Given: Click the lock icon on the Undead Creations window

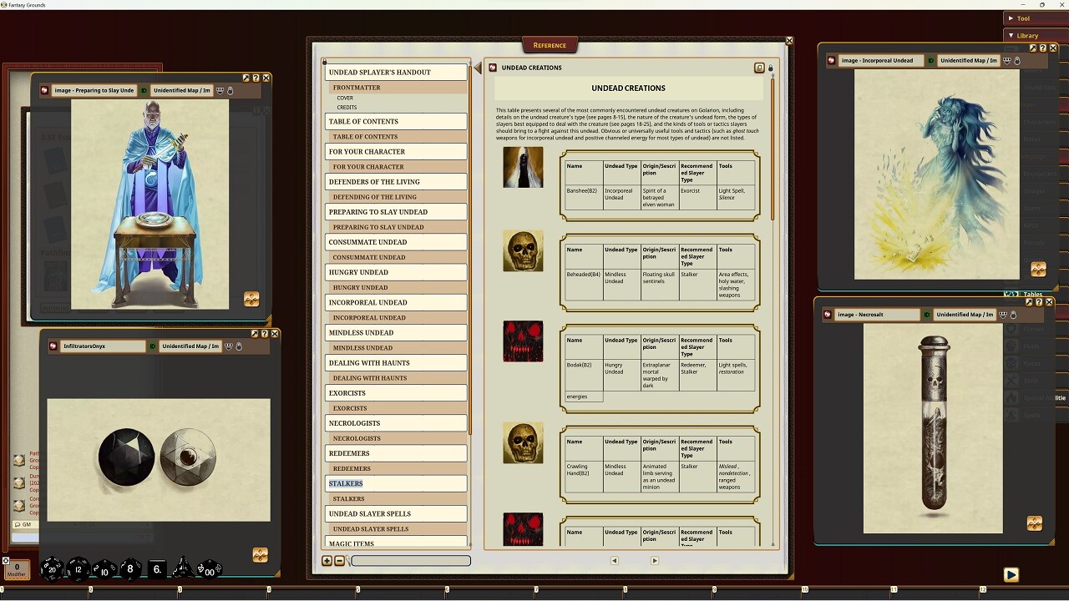Looking at the screenshot, I should coord(770,67).
